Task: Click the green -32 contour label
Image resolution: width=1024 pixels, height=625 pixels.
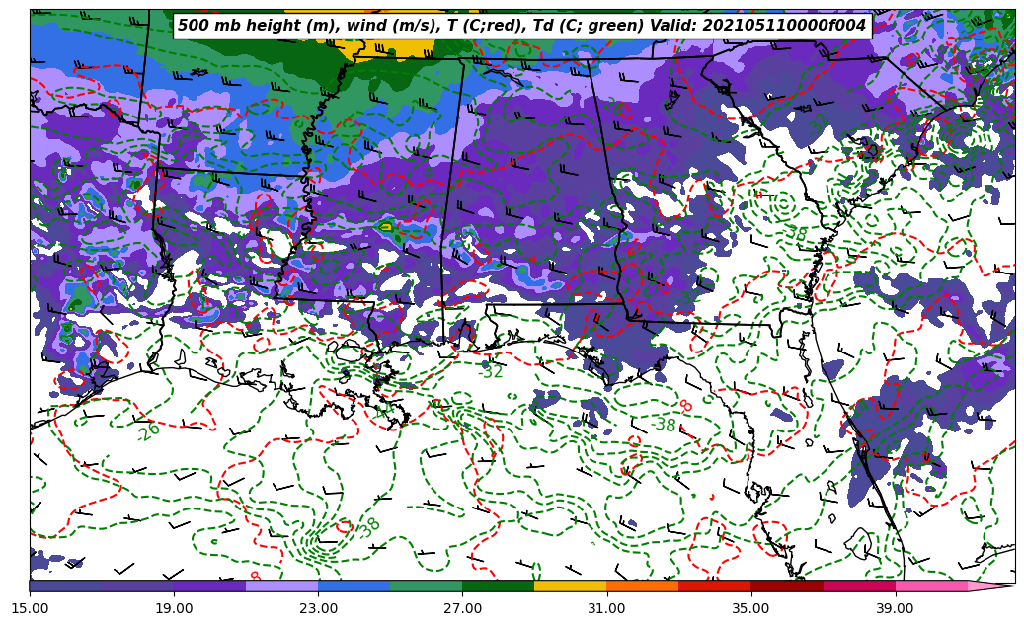Action: [x=490, y=371]
